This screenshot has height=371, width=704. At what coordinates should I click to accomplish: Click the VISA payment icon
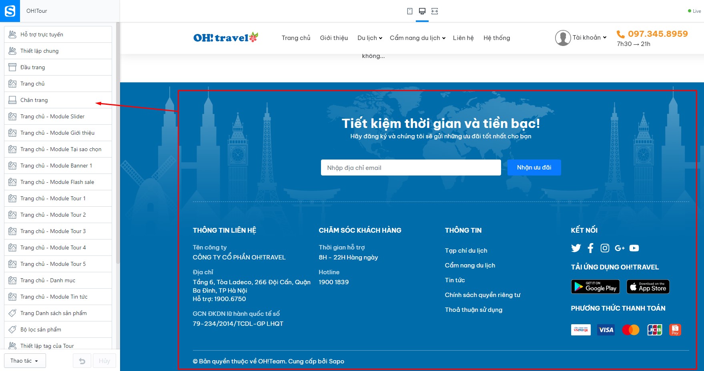pyautogui.click(x=606, y=330)
